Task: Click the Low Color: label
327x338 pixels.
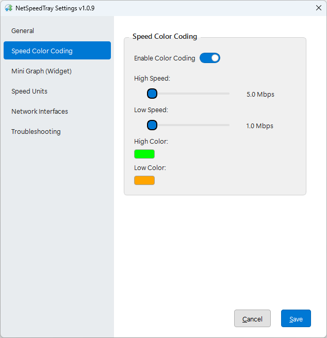Action: coord(150,167)
